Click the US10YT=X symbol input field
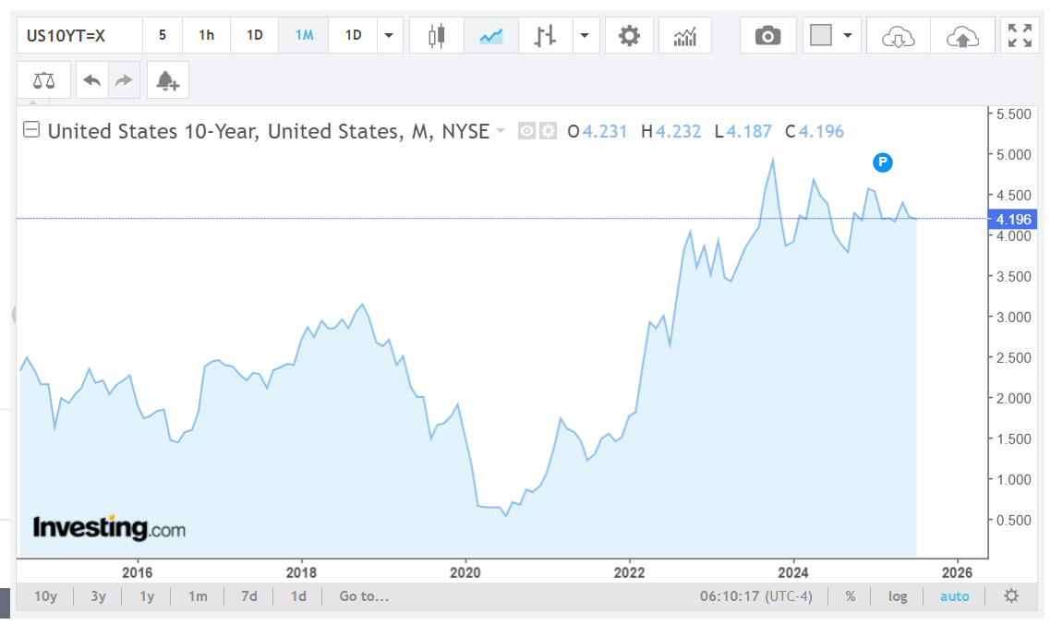Image resolution: width=1063 pixels, height=625 pixels. click(x=79, y=36)
